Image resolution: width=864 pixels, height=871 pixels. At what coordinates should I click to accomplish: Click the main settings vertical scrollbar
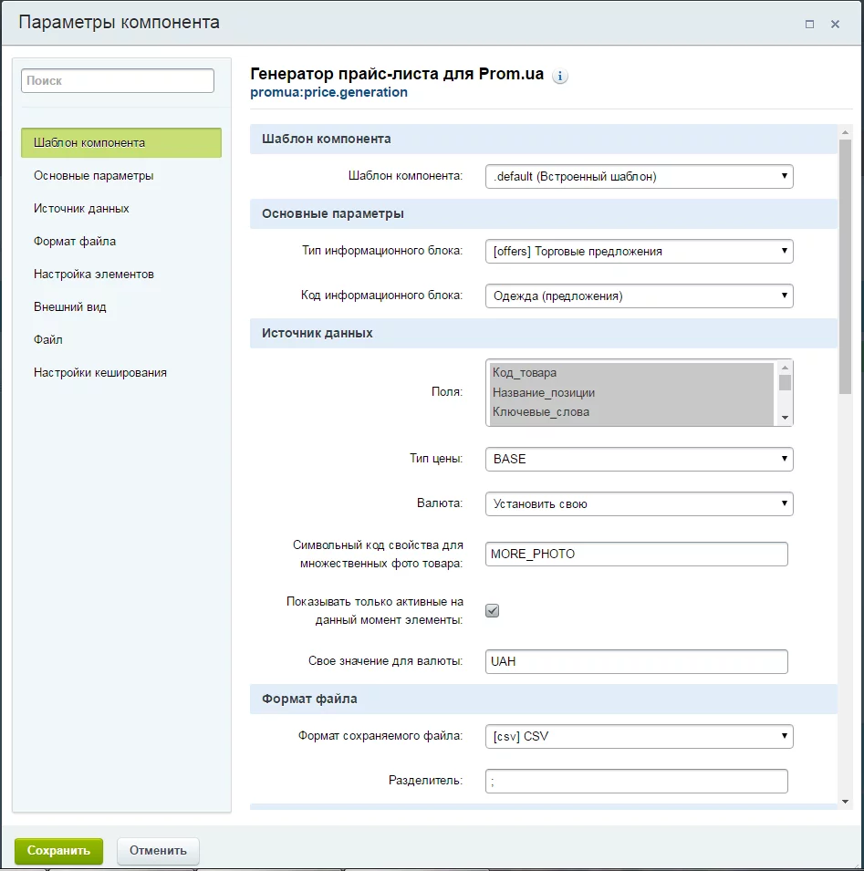point(845,274)
